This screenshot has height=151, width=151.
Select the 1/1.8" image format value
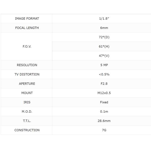click(x=104, y=19)
